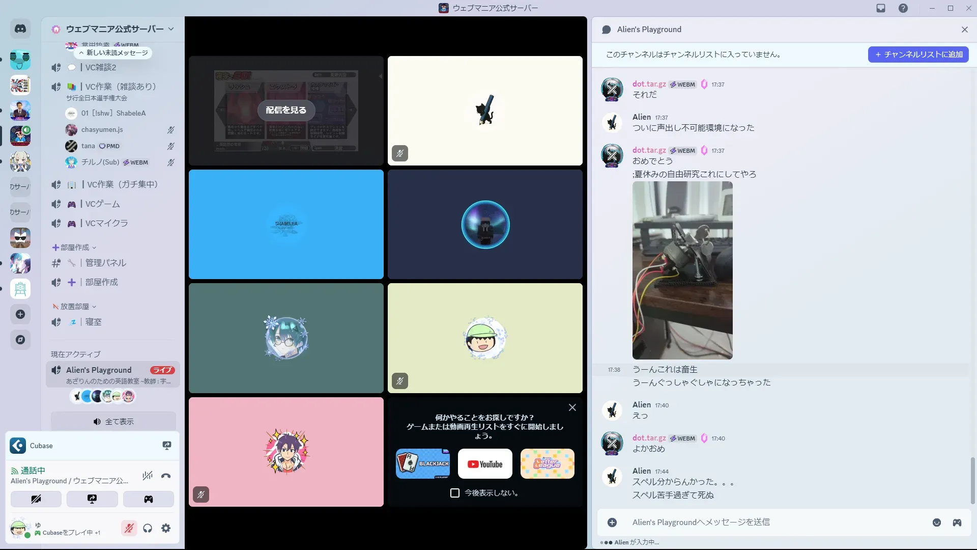Open Discord direct messages home

20,29
